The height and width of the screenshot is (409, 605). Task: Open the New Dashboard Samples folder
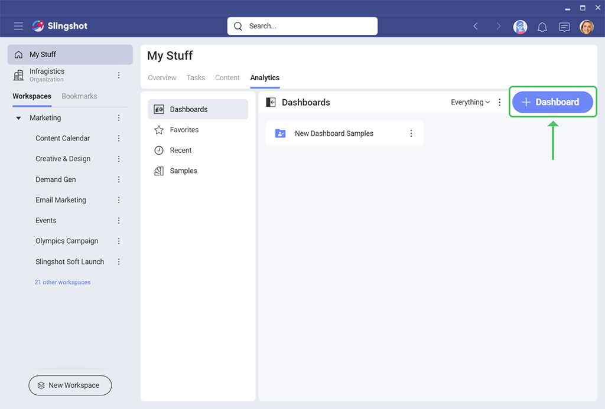point(344,133)
